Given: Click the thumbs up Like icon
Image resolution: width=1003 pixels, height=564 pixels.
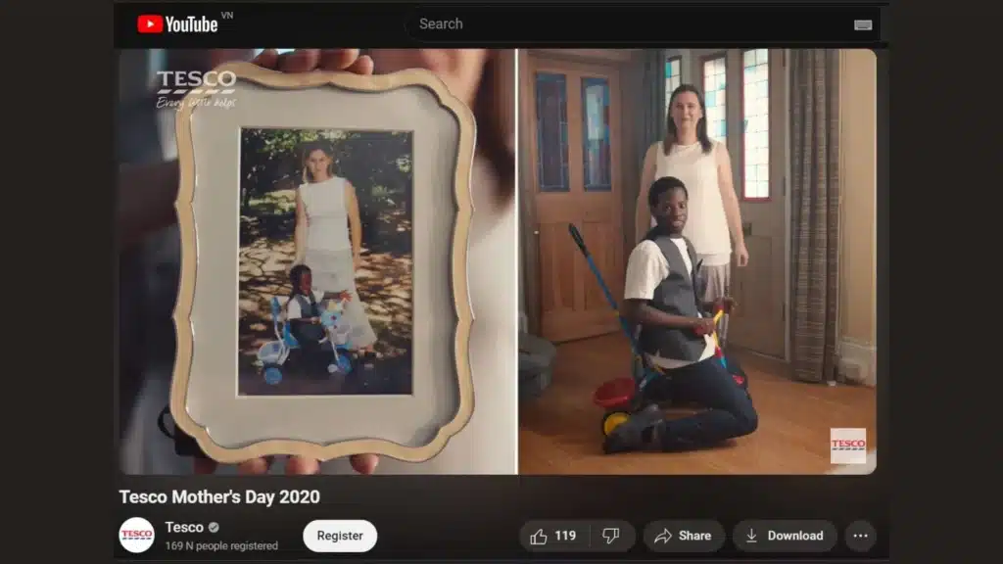Looking at the screenshot, I should [x=538, y=536].
